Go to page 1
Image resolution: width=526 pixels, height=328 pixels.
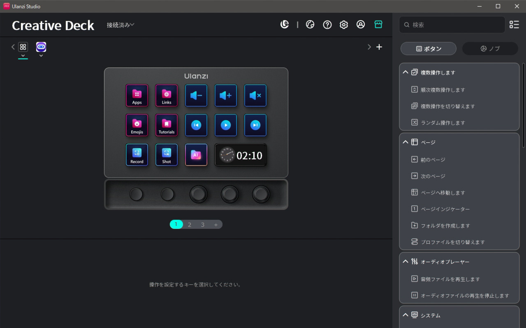(x=176, y=224)
